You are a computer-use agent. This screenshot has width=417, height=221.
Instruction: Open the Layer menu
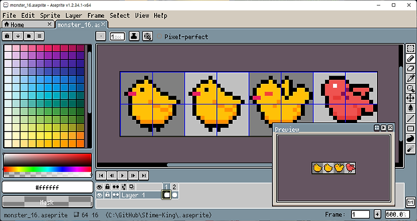(x=73, y=16)
